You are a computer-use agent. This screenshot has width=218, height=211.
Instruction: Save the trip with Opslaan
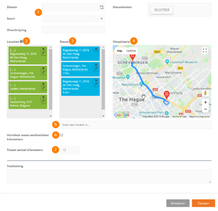(x=203, y=203)
